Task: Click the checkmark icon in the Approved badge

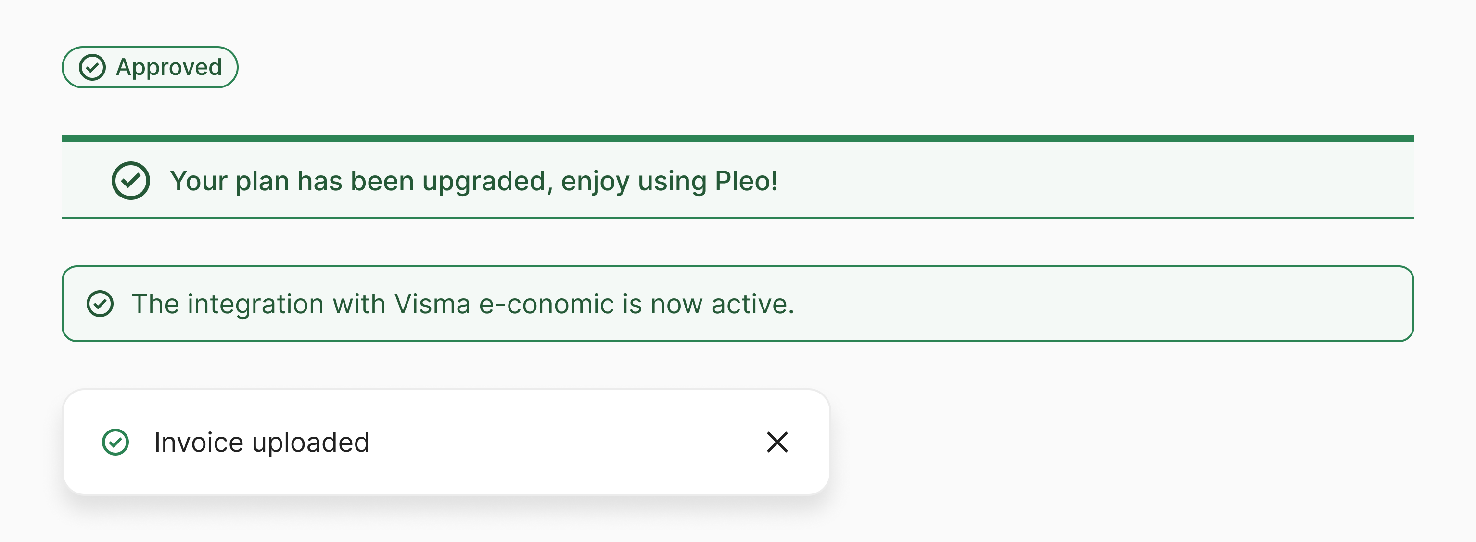Action: [92, 68]
